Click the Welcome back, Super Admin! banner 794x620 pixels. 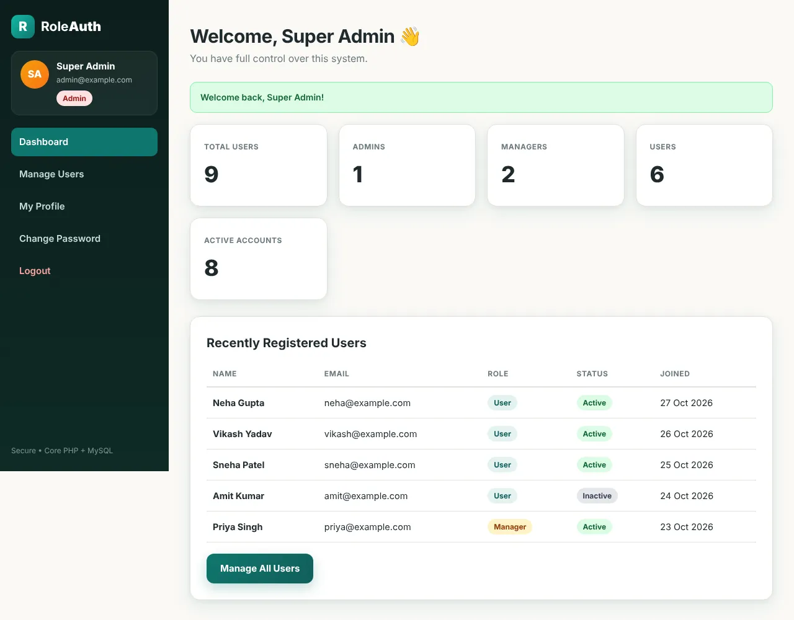[481, 97]
